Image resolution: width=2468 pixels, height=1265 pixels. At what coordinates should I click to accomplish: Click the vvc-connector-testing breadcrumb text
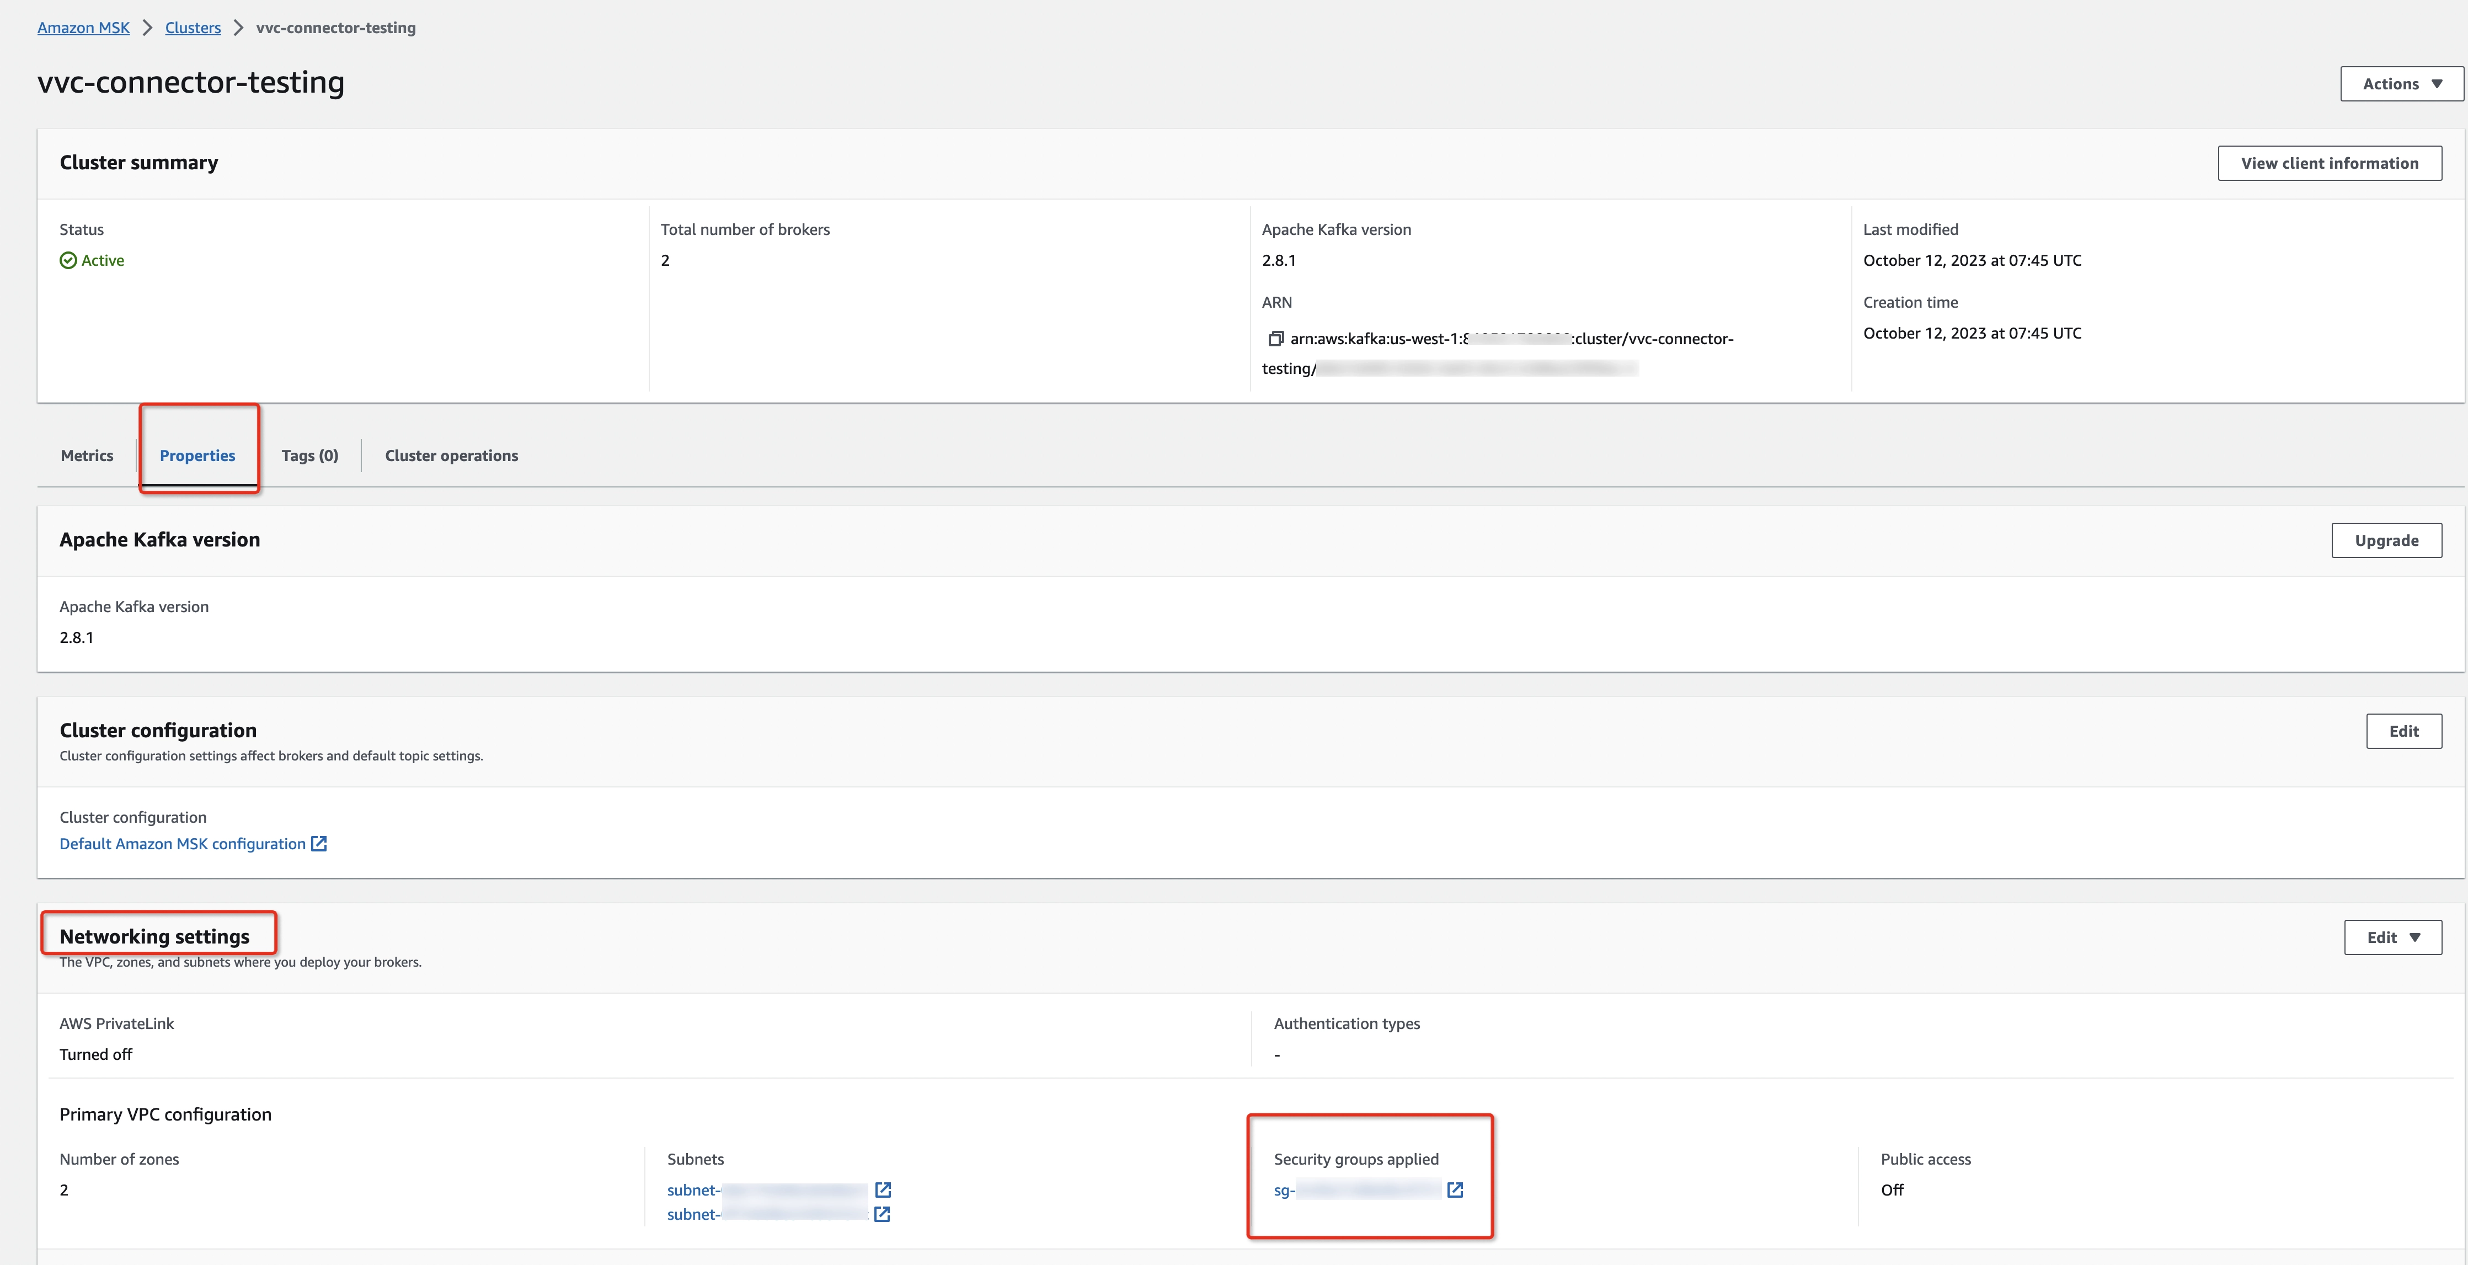pos(335,28)
